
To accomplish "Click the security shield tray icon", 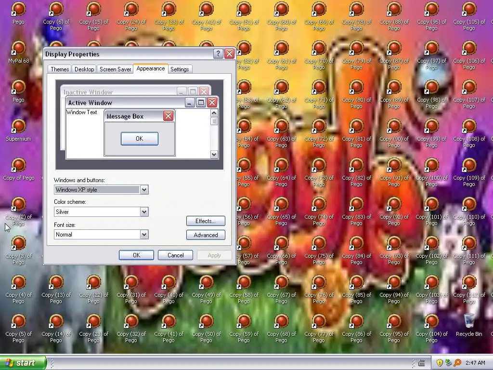I will 440,363.
